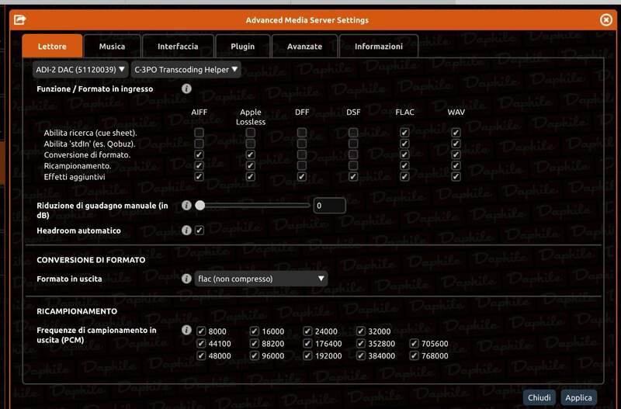Viewport: 621px width, 409px height.
Task: Toggle the Headroom automatico checkbox
Action: [199, 230]
